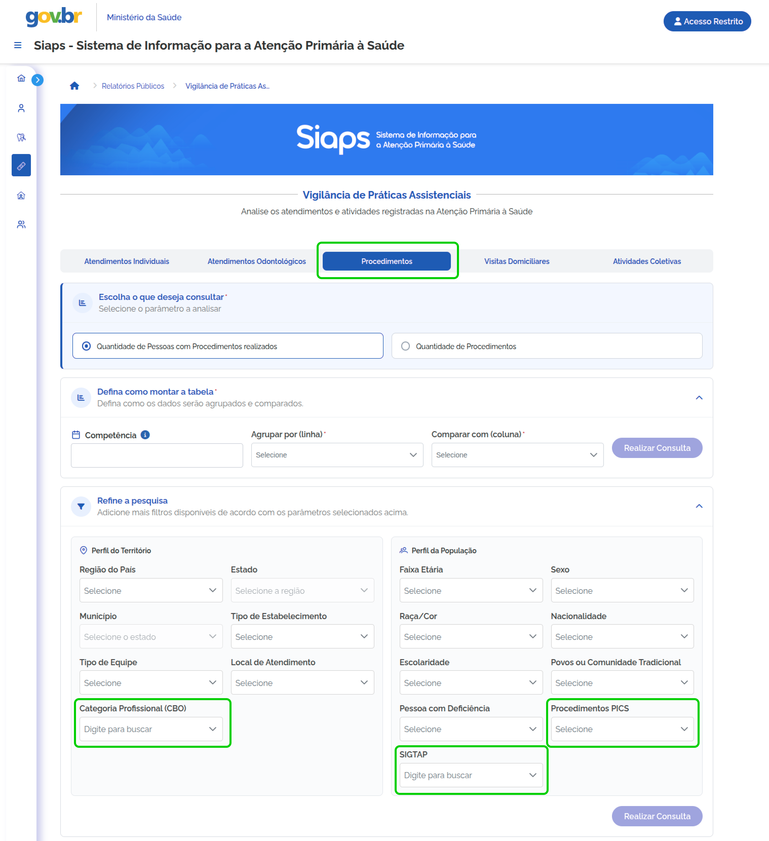769x841 pixels.
Task: Select the highlighted bandage icon in the sidebar
Action: [21, 166]
